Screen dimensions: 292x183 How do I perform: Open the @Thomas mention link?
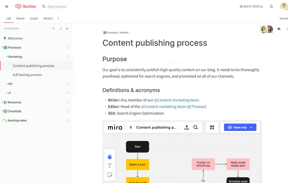click(x=197, y=107)
